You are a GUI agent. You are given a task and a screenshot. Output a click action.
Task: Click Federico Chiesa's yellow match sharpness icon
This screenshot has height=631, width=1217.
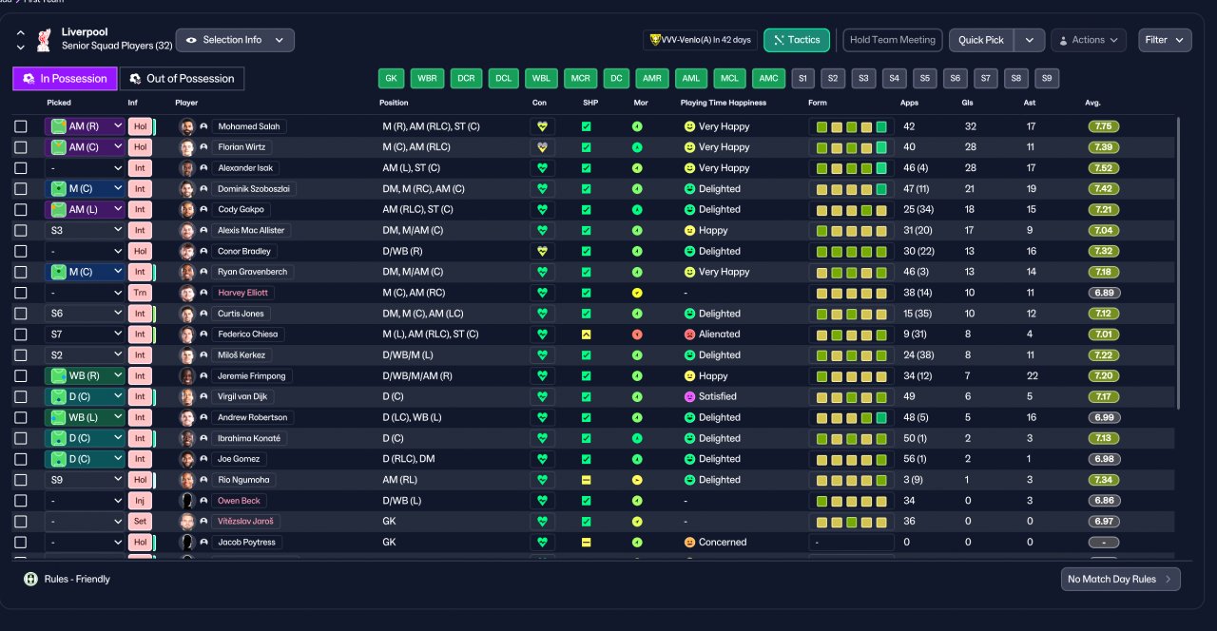tap(587, 335)
